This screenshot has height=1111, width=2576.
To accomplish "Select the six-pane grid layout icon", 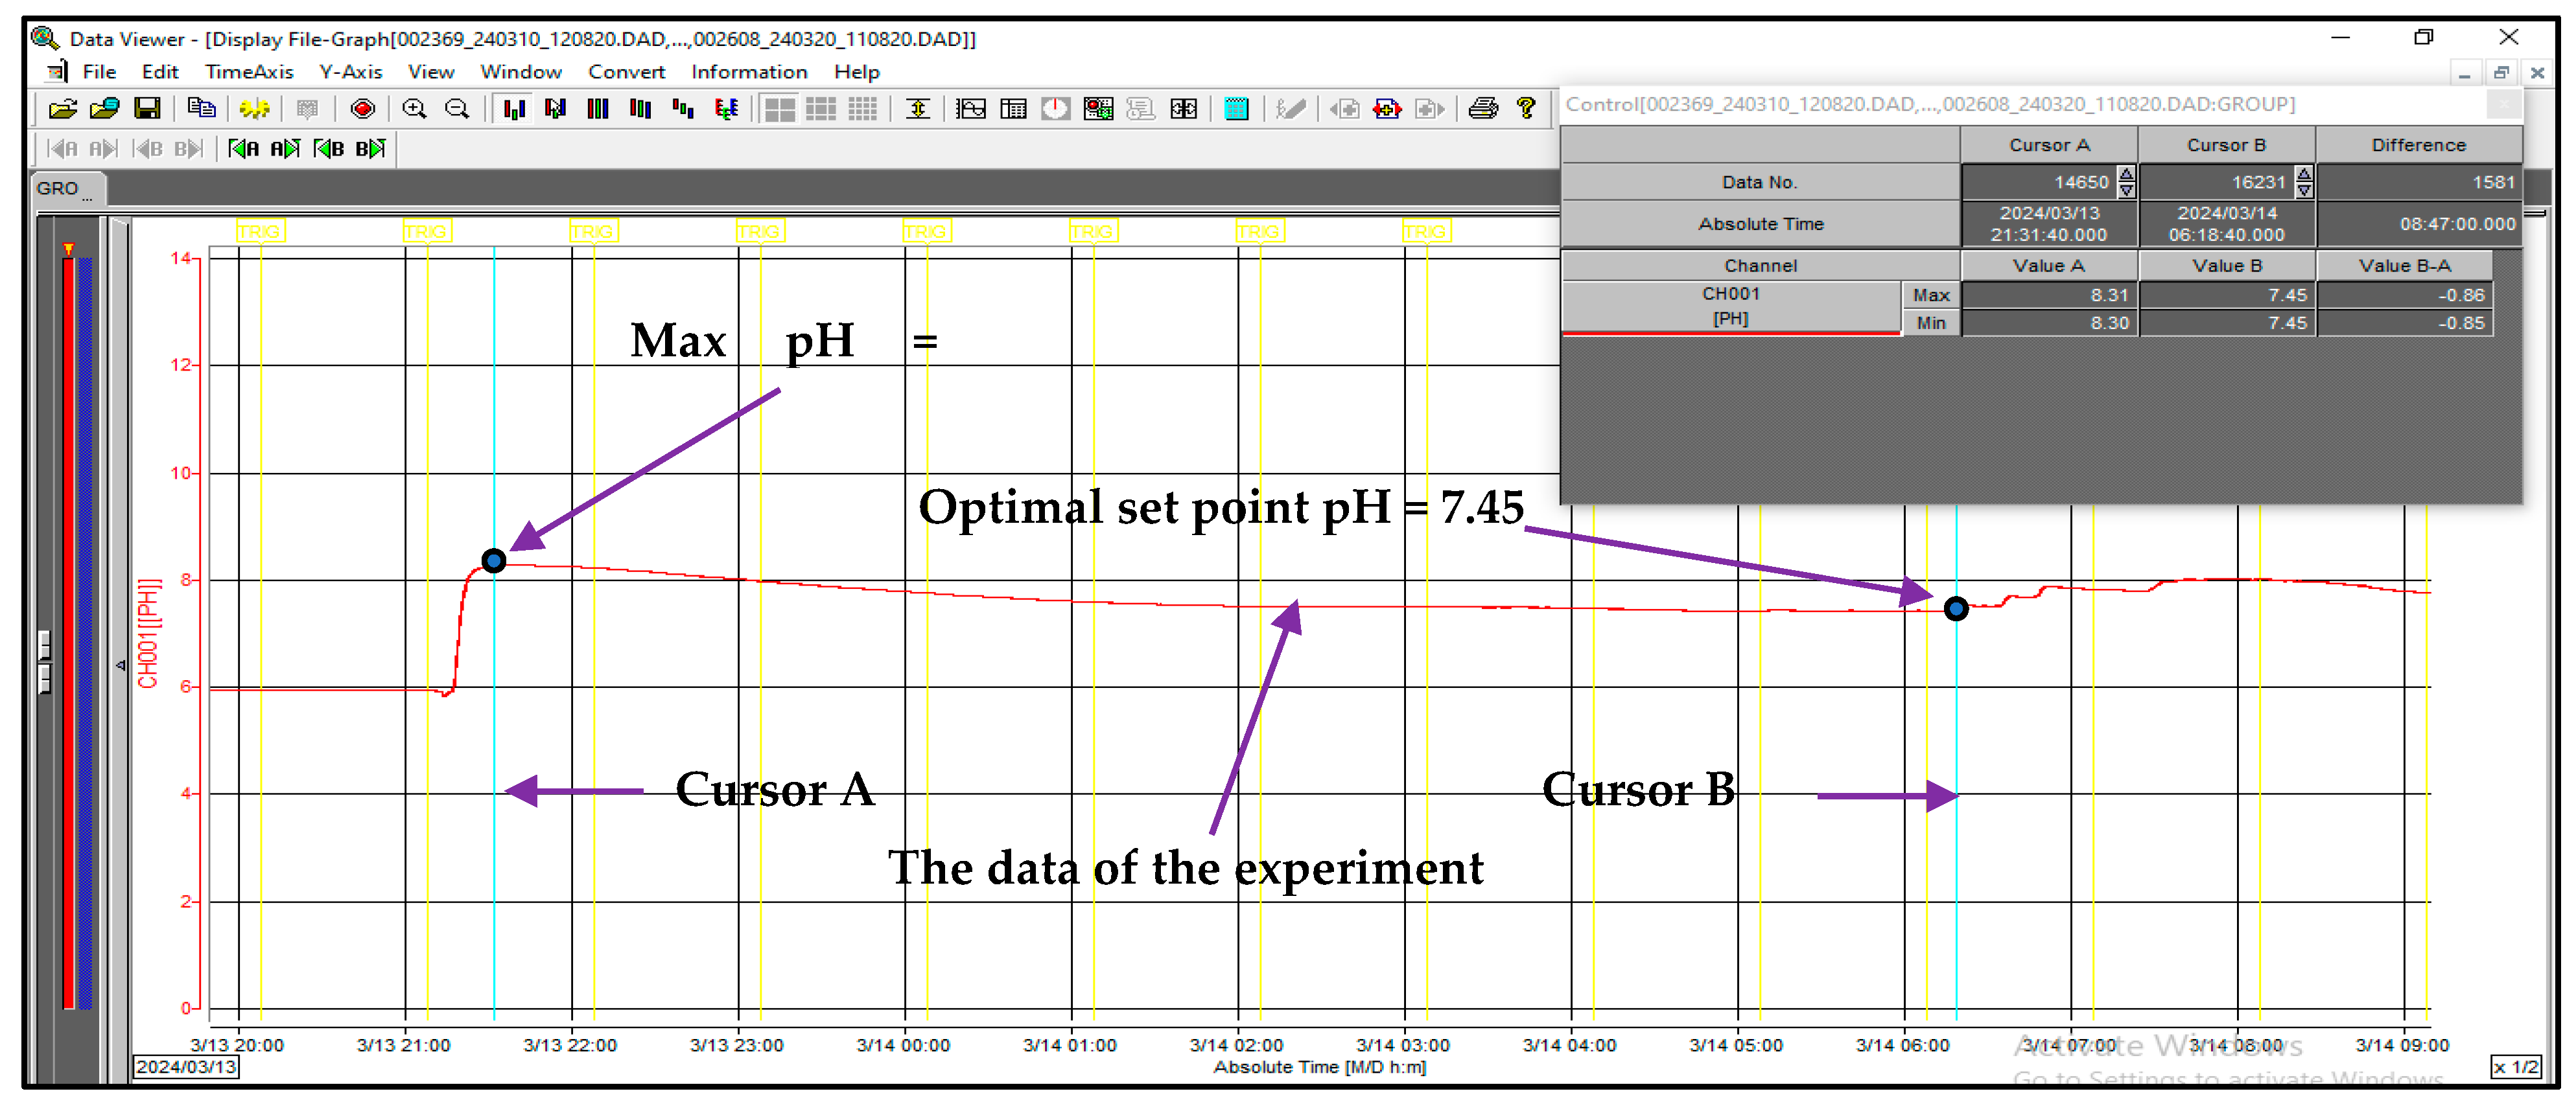I will tap(821, 108).
